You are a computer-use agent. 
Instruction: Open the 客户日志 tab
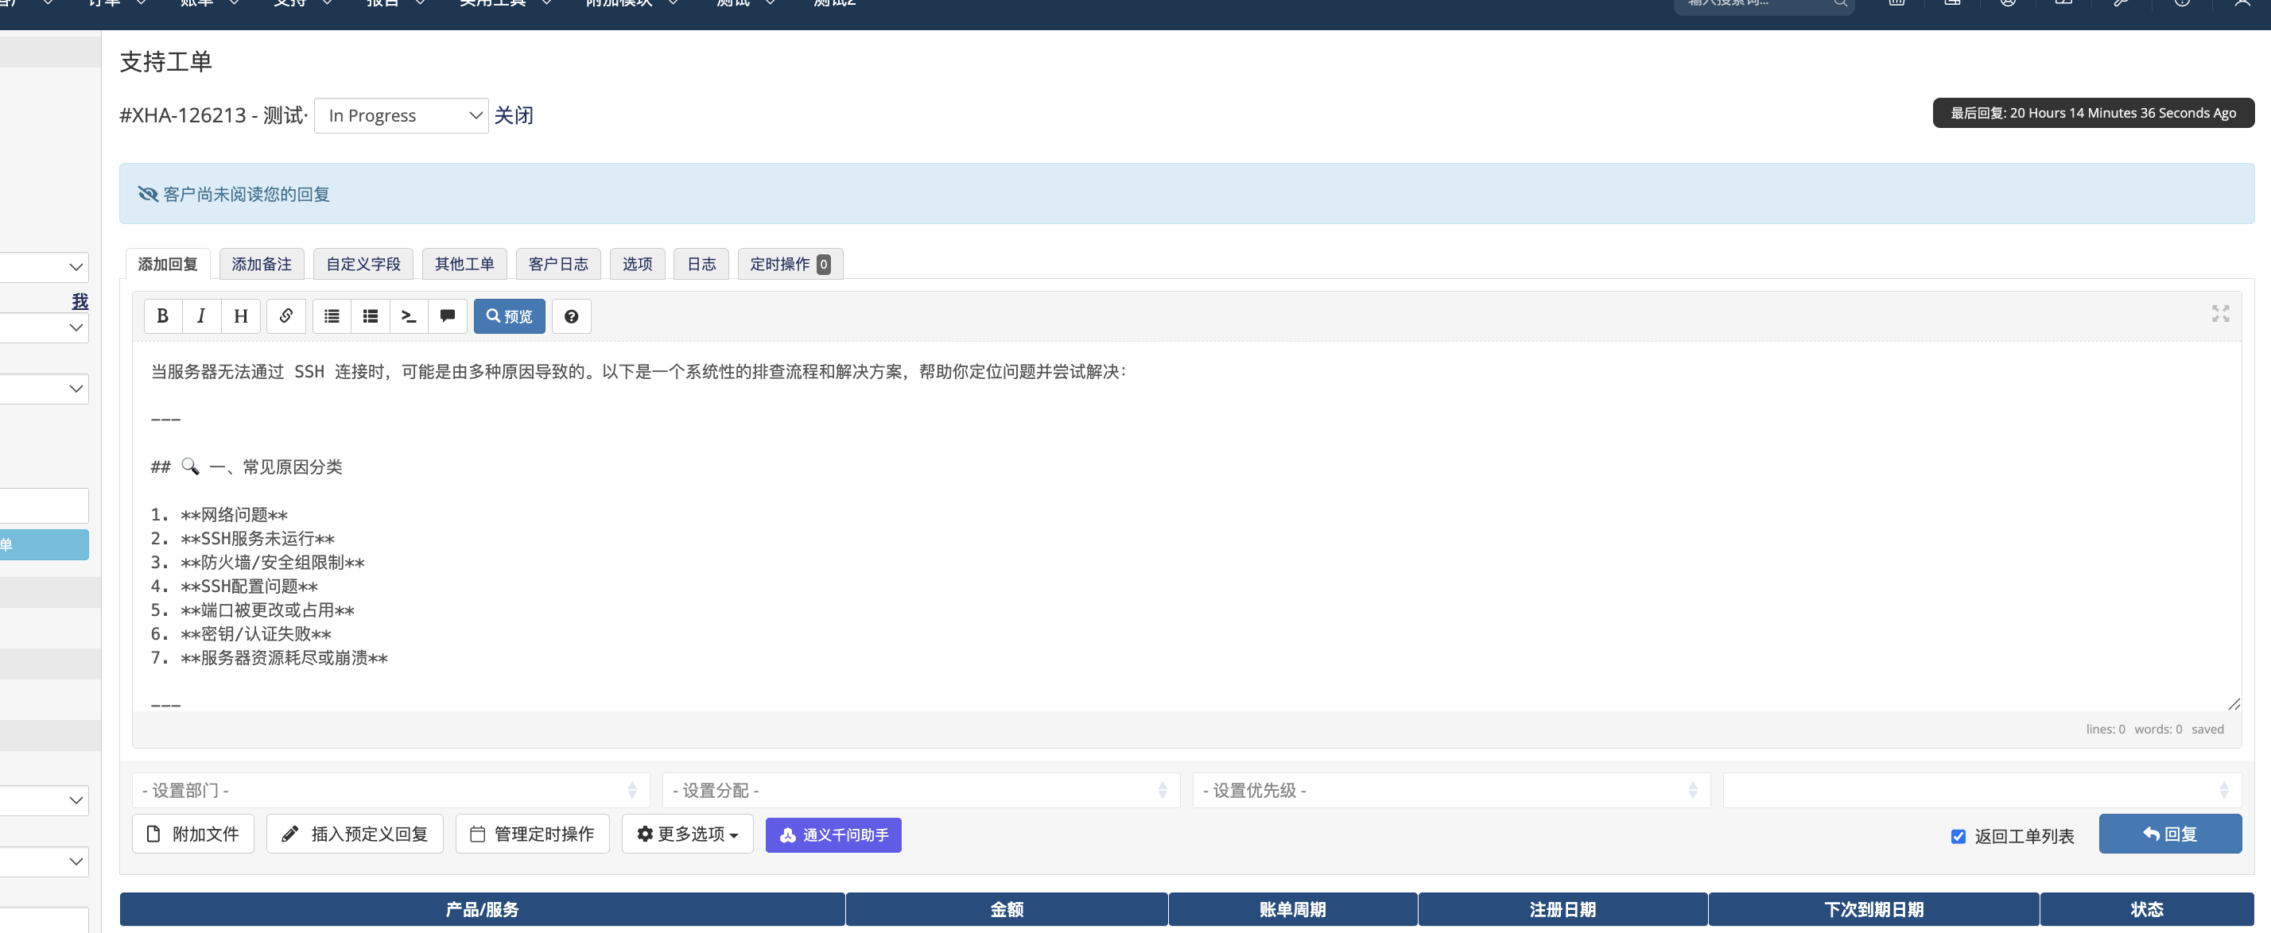557,263
